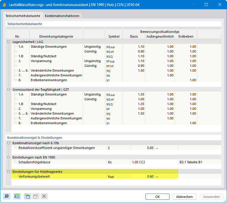Click B3.1 Tabelle B1 reference text
This screenshot has height=203, width=227.
[191, 162]
